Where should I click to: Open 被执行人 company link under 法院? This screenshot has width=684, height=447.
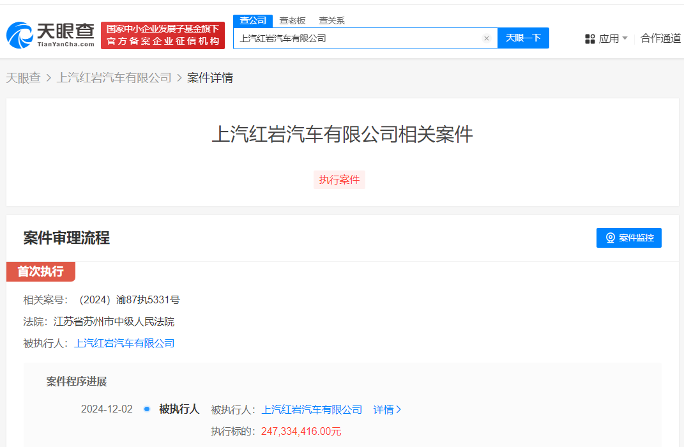pos(125,343)
